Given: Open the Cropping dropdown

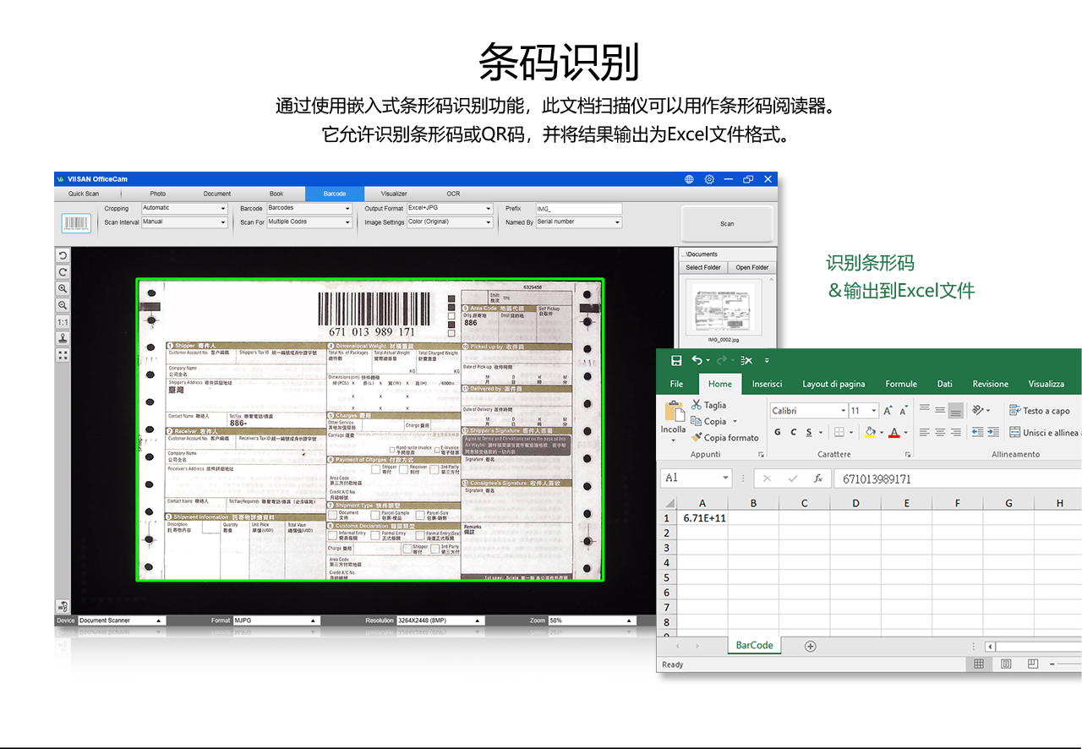Looking at the screenshot, I should (183, 208).
